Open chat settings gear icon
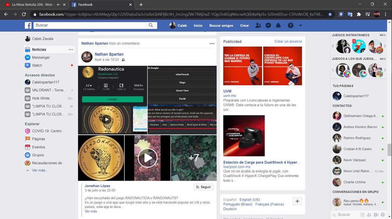Screen dimensions: 392x219 [383, 215]
